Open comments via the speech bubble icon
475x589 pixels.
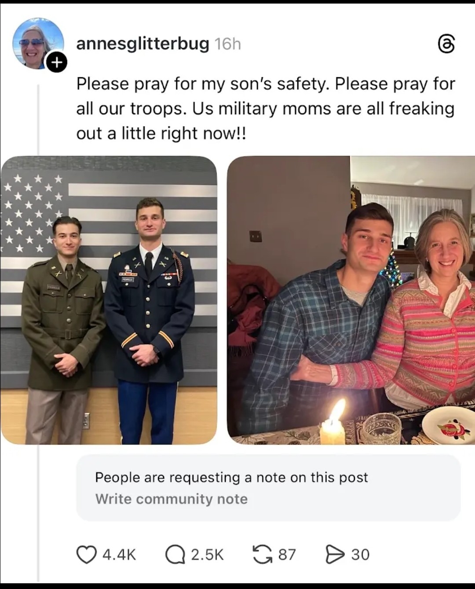pos(175,555)
